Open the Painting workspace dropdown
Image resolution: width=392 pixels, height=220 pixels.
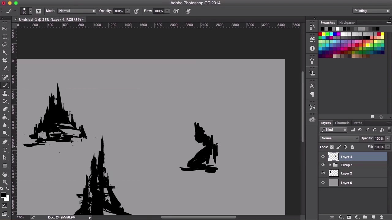[371, 11]
